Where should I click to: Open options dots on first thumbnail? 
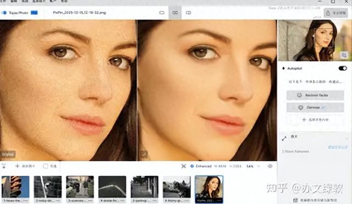pyautogui.click(x=26, y=200)
